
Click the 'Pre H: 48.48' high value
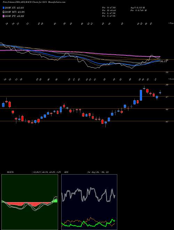point(109,10)
